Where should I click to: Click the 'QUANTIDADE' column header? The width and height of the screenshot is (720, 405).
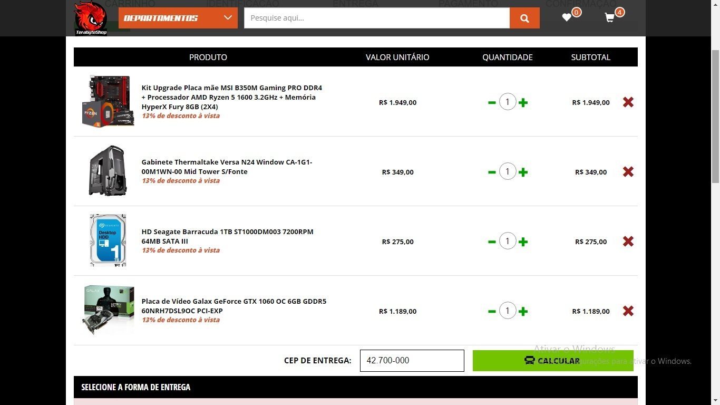508,57
